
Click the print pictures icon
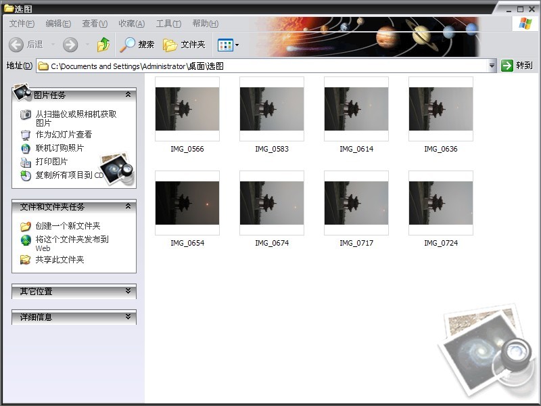pos(25,162)
